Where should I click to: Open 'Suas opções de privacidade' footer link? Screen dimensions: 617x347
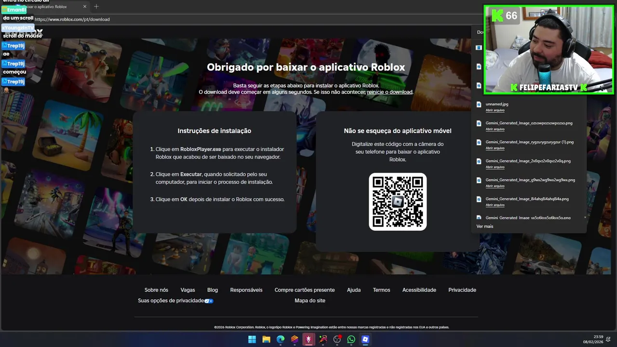(171, 301)
